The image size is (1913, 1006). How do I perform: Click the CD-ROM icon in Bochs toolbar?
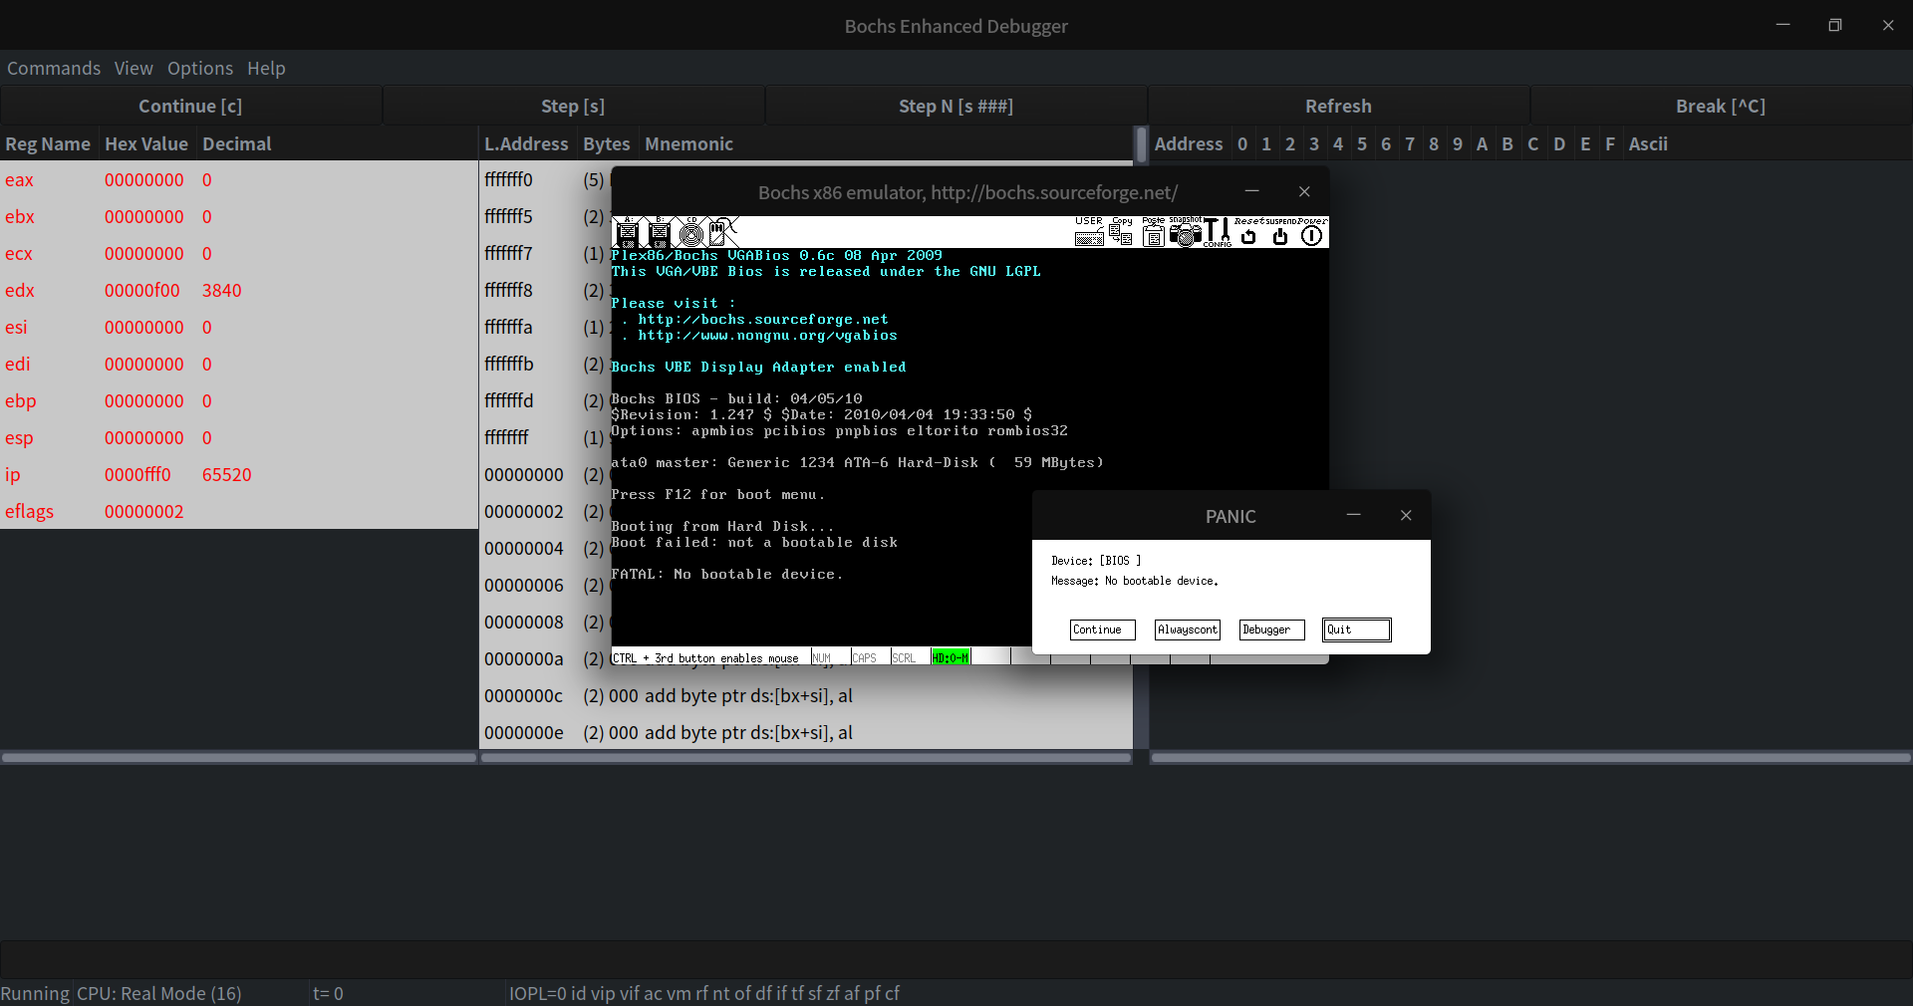pos(691,233)
